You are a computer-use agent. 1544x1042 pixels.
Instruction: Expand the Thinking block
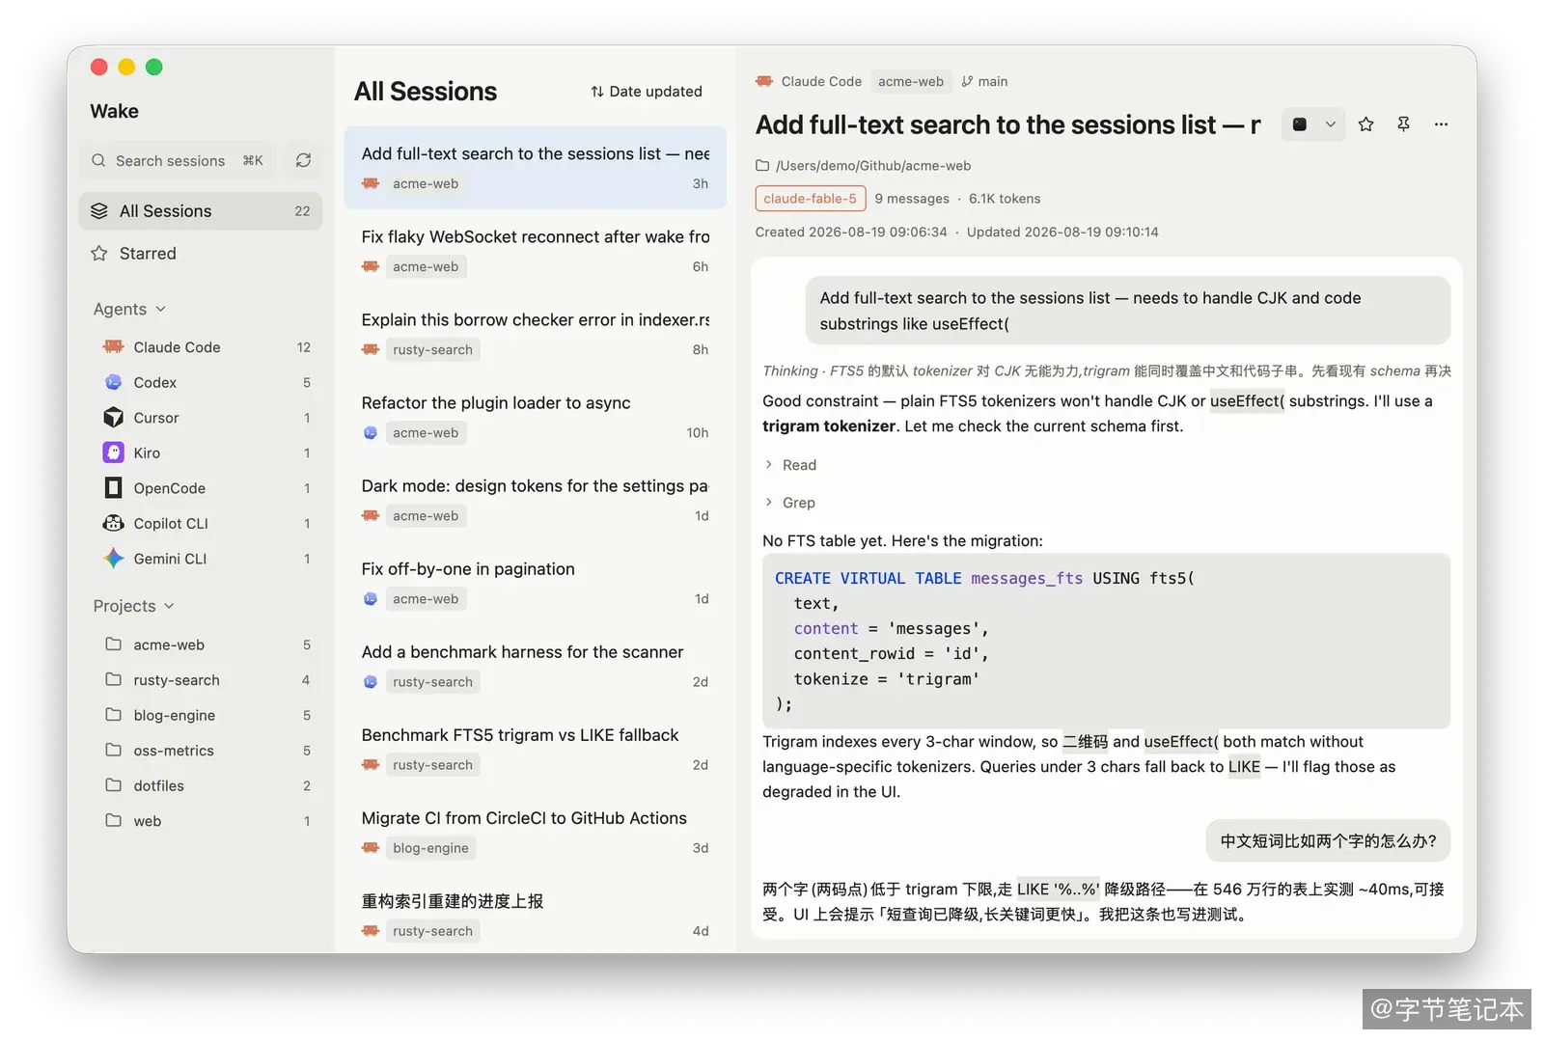(x=1107, y=370)
